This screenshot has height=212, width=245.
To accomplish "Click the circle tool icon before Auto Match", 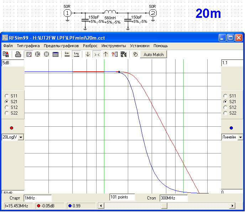I will (x=135, y=54).
